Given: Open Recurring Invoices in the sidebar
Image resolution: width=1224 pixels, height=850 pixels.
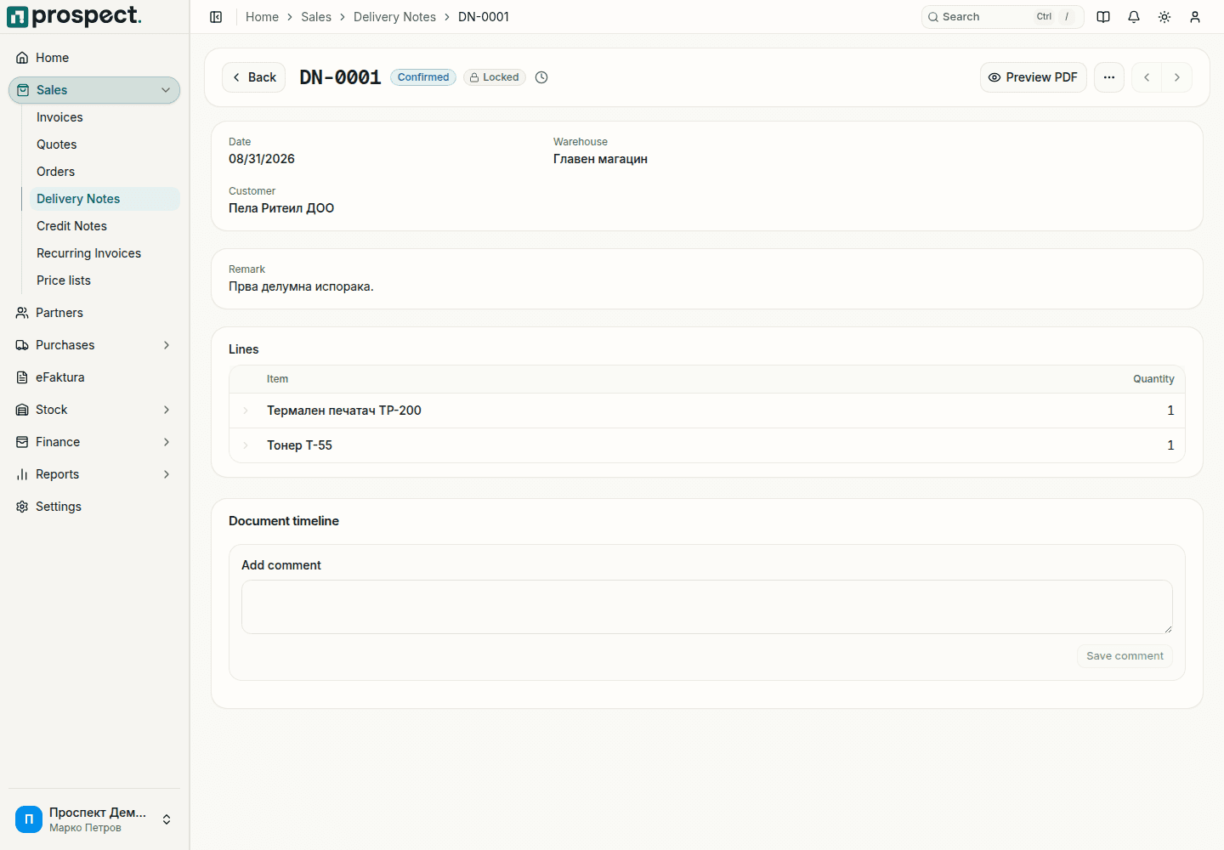Looking at the screenshot, I should point(105,253).
